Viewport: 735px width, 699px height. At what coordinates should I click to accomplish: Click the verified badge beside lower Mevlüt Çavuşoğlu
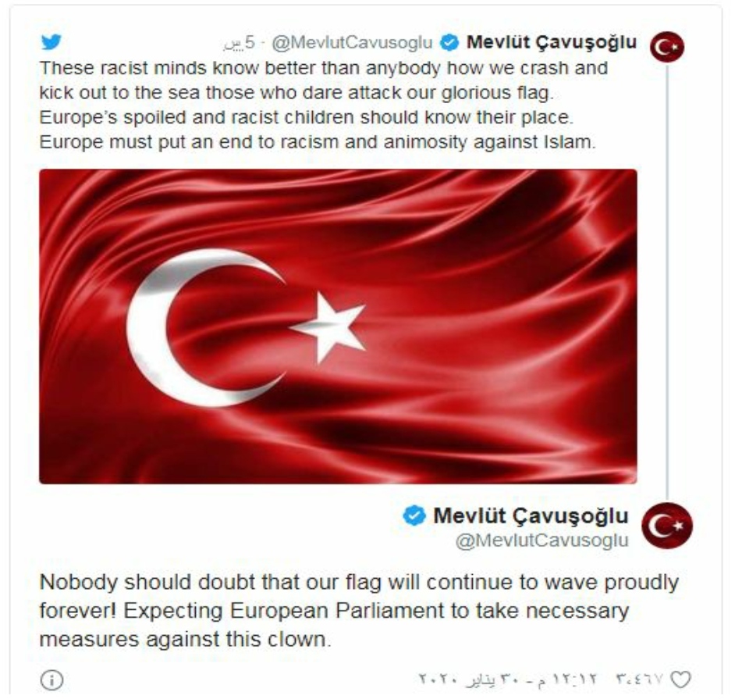pyautogui.click(x=414, y=515)
